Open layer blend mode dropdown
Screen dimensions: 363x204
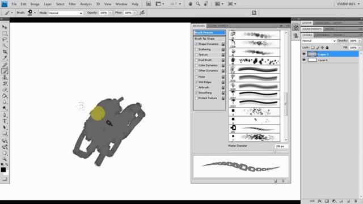[319, 41]
